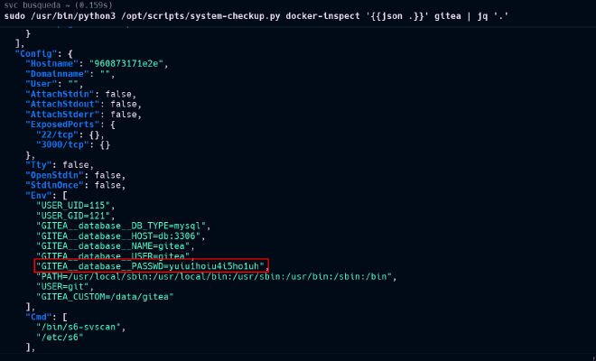The width and height of the screenshot is (596, 361).
Task: Click the "User" empty value line
Action: pos(53,84)
